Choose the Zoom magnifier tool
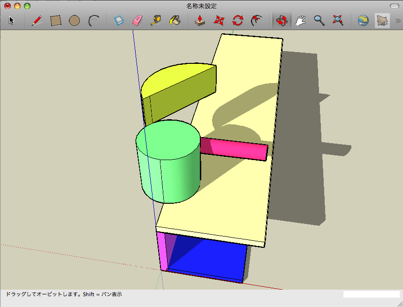This screenshot has height=307, width=403. click(319, 21)
